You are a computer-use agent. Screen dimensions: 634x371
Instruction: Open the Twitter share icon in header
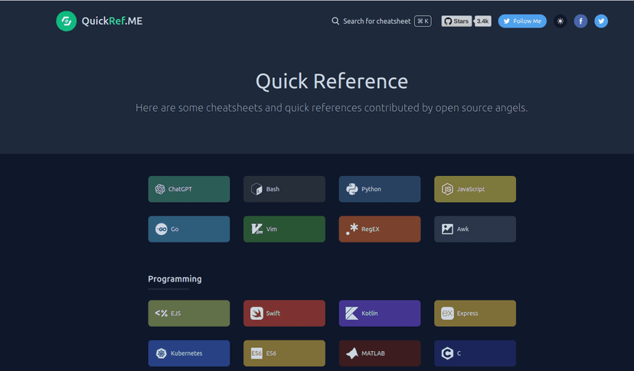(x=601, y=21)
